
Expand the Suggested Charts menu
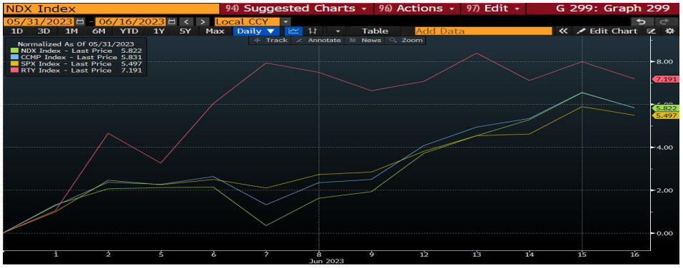tap(296, 9)
